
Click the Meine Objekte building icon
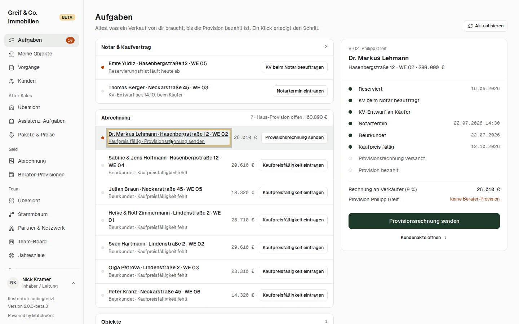[x=12, y=54]
